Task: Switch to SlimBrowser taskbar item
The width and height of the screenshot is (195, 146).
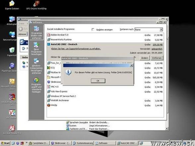Action: 61,143
